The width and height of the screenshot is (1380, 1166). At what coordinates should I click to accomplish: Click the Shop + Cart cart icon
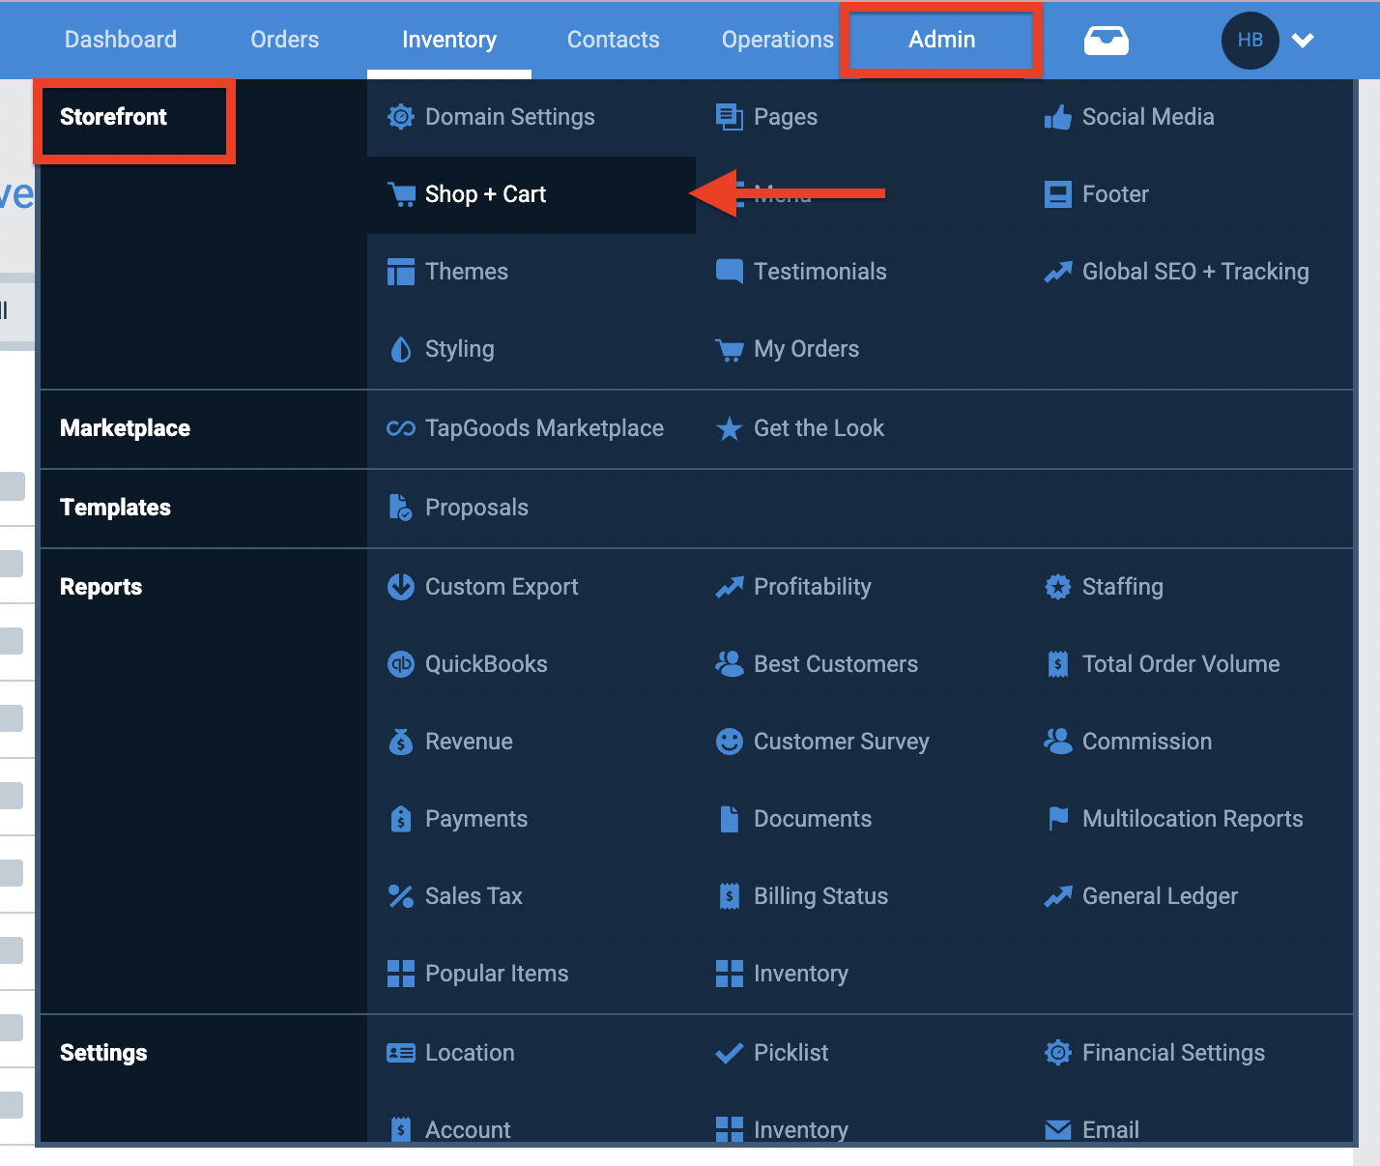point(401,194)
